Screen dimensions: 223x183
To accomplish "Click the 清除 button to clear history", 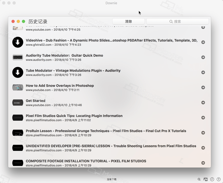I will (x=128, y=21).
